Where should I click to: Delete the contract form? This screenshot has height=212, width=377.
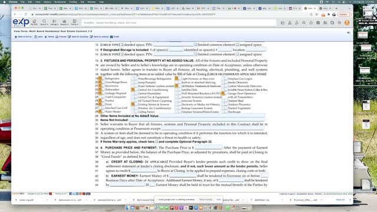(x=49, y=37)
